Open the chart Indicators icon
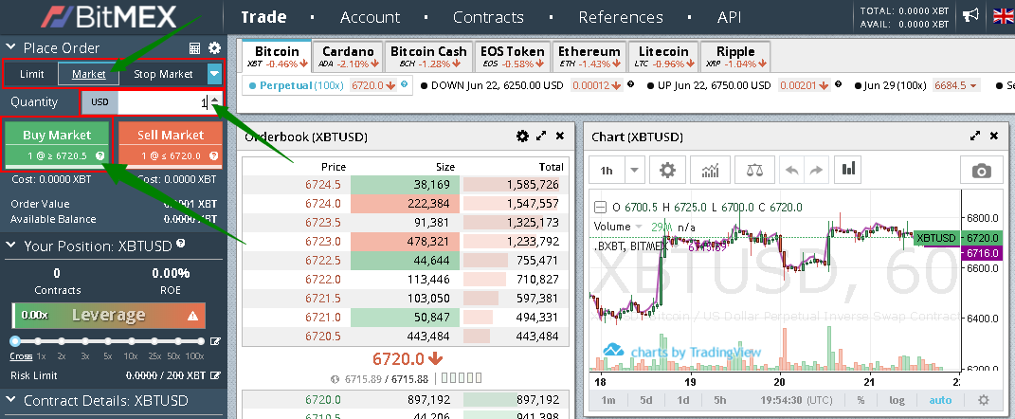This screenshot has height=419, width=1015. [710, 171]
